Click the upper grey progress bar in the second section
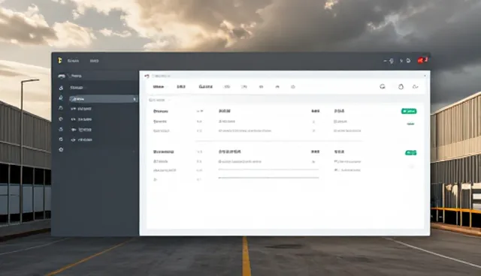Image resolution: width=481 pixels, height=276 pixels. coord(268,169)
